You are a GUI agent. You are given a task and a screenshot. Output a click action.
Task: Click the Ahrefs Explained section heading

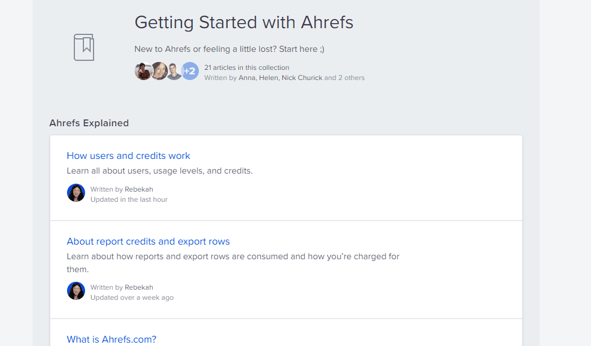coord(89,123)
